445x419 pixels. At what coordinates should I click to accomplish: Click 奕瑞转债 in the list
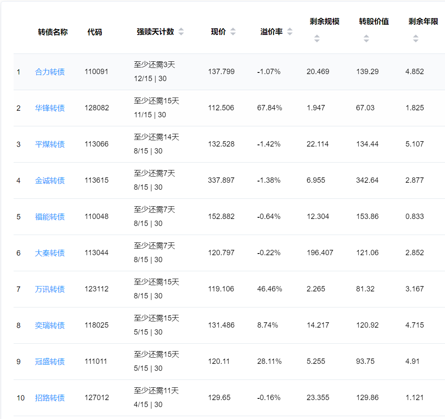point(50,326)
